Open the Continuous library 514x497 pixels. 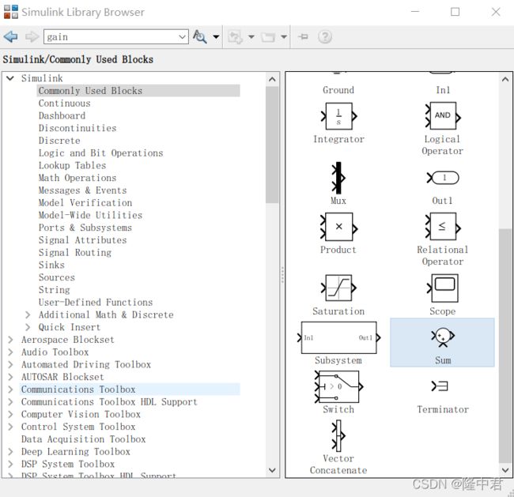click(65, 104)
